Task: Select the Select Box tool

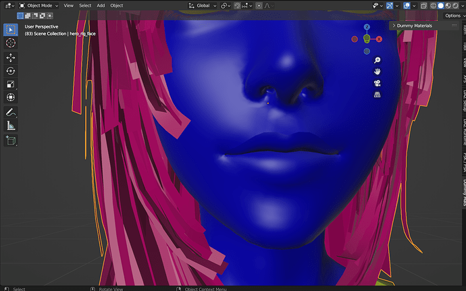Action: point(11,30)
